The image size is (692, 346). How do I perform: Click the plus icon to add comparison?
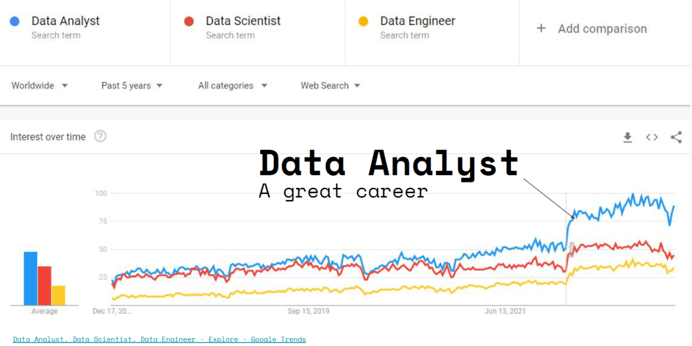coord(541,28)
